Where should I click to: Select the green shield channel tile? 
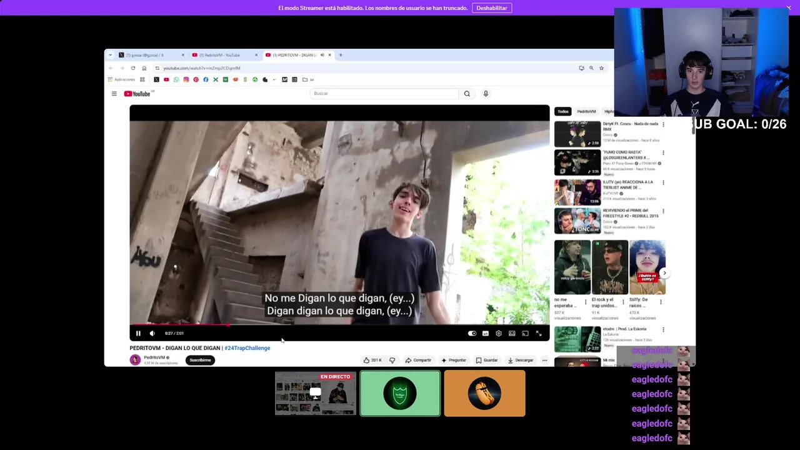pos(400,393)
